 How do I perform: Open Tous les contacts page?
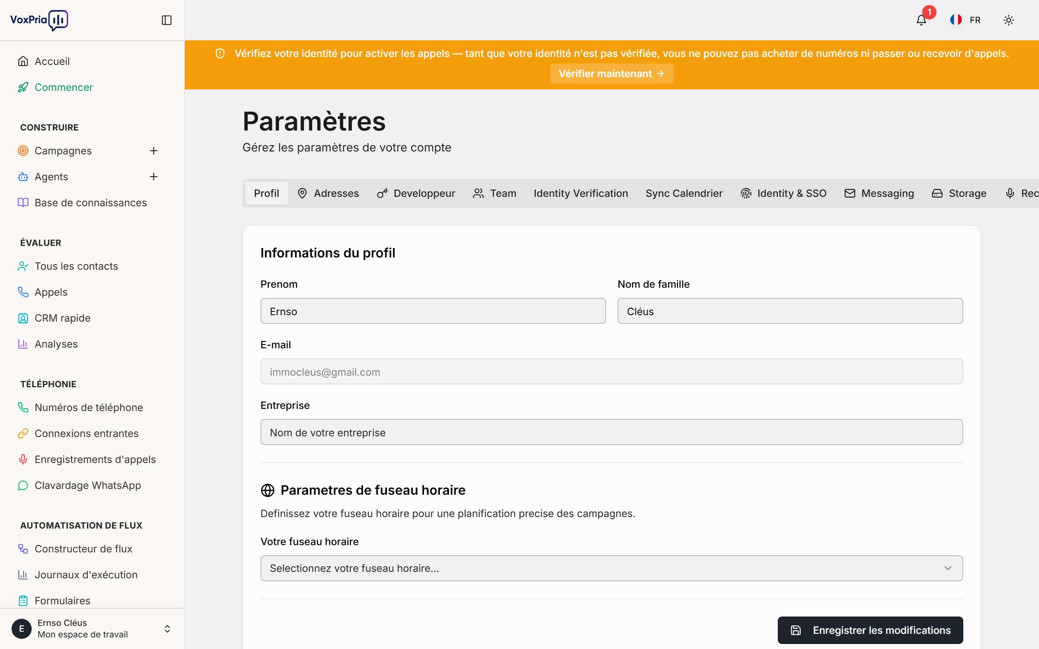[x=76, y=266]
